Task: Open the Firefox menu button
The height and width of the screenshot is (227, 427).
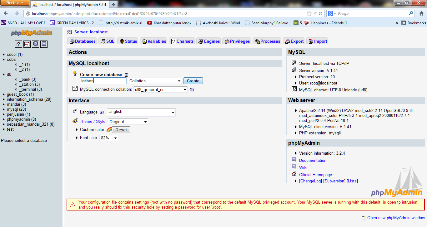Action: 15,3
